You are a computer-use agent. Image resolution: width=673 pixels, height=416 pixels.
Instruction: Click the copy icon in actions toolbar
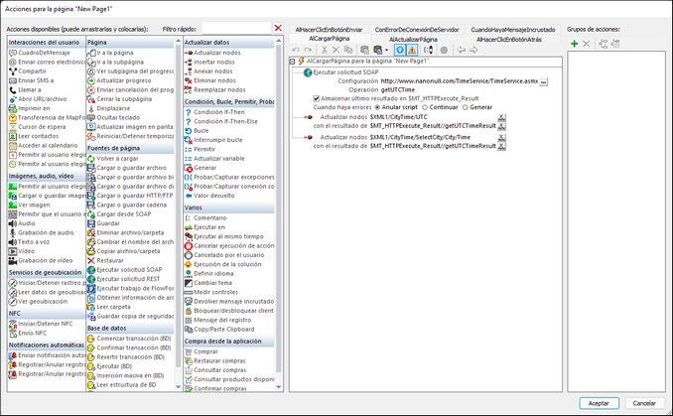pos(348,50)
